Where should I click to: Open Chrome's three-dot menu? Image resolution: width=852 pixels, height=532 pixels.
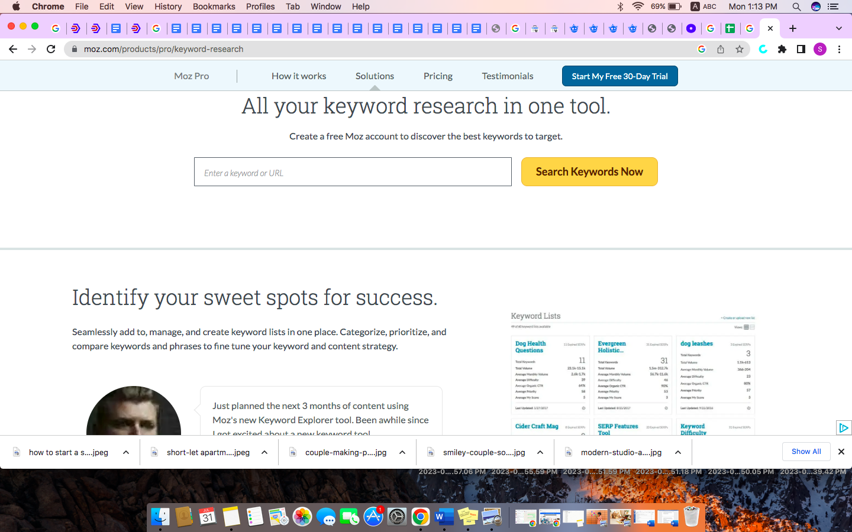pos(839,49)
